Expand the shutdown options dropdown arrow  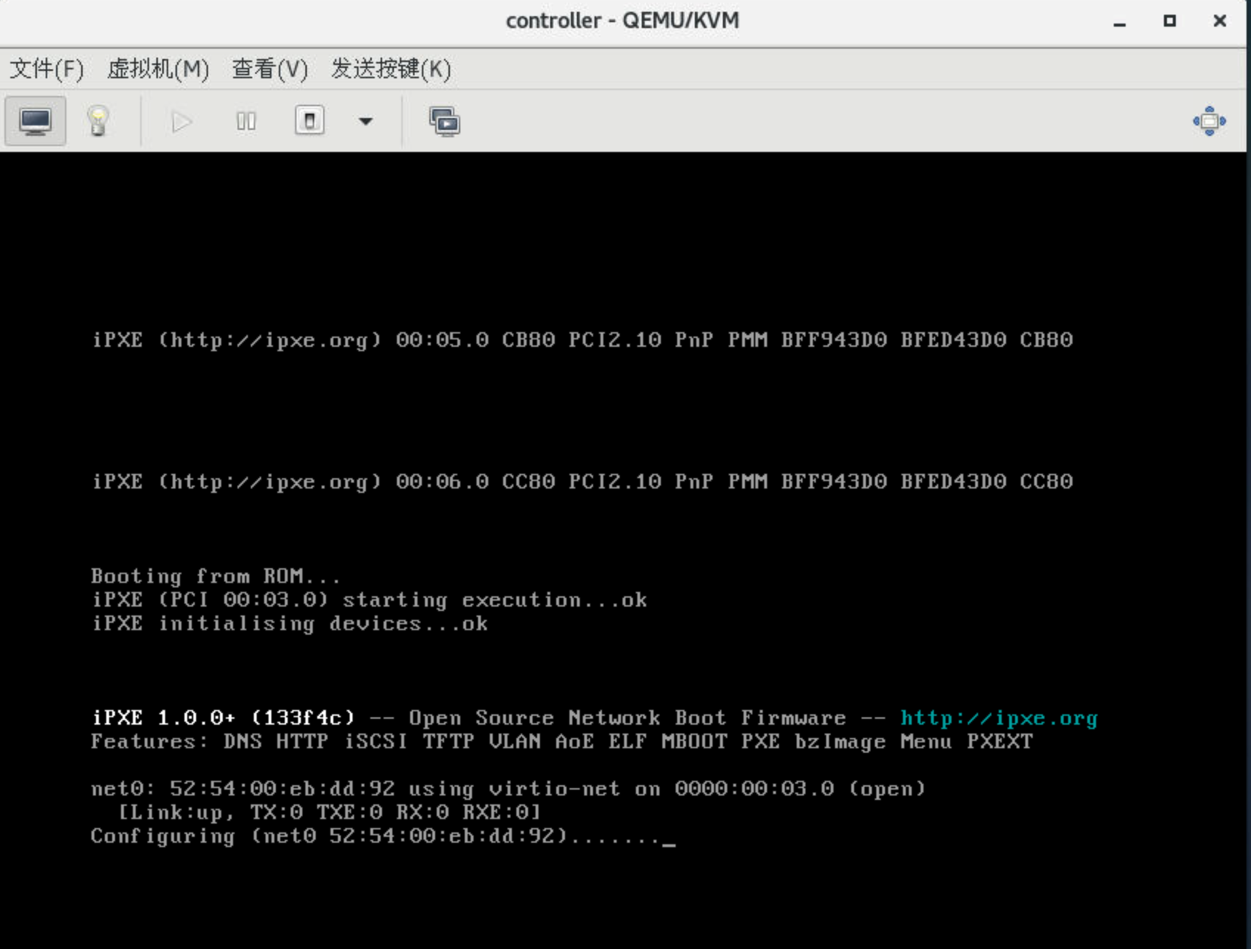pyautogui.click(x=365, y=121)
